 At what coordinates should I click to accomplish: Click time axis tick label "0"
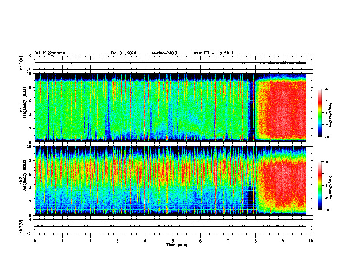click(35, 241)
